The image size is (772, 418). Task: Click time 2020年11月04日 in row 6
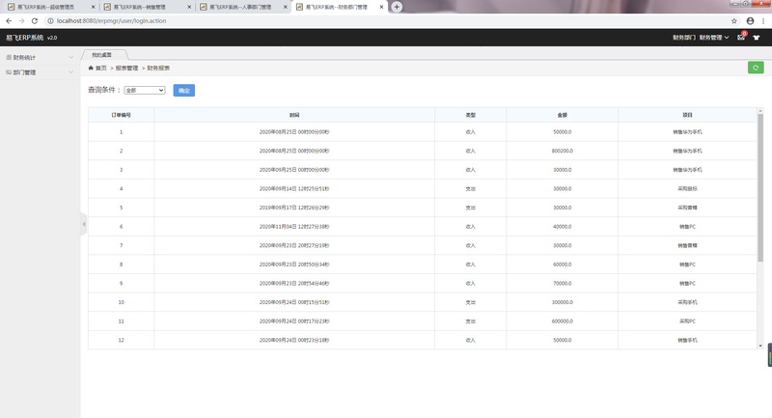[294, 227]
